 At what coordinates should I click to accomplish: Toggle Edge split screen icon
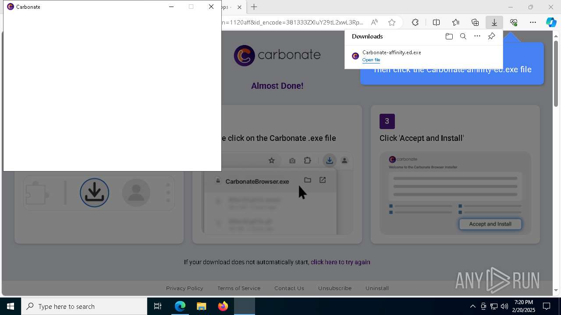click(436, 22)
